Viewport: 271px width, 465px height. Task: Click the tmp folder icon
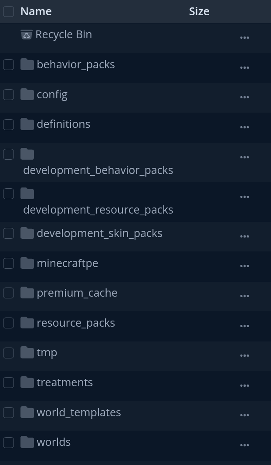coord(27,352)
